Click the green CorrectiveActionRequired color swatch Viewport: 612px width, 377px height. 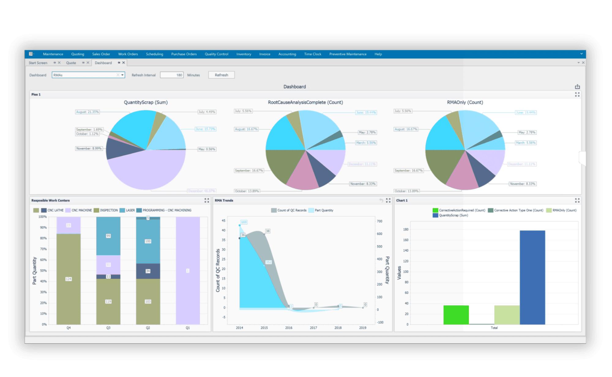tap(435, 210)
